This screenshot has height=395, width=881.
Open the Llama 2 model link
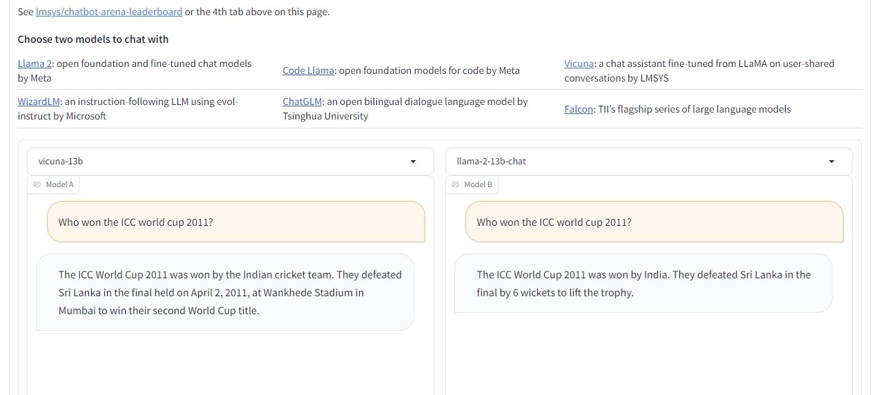click(35, 64)
